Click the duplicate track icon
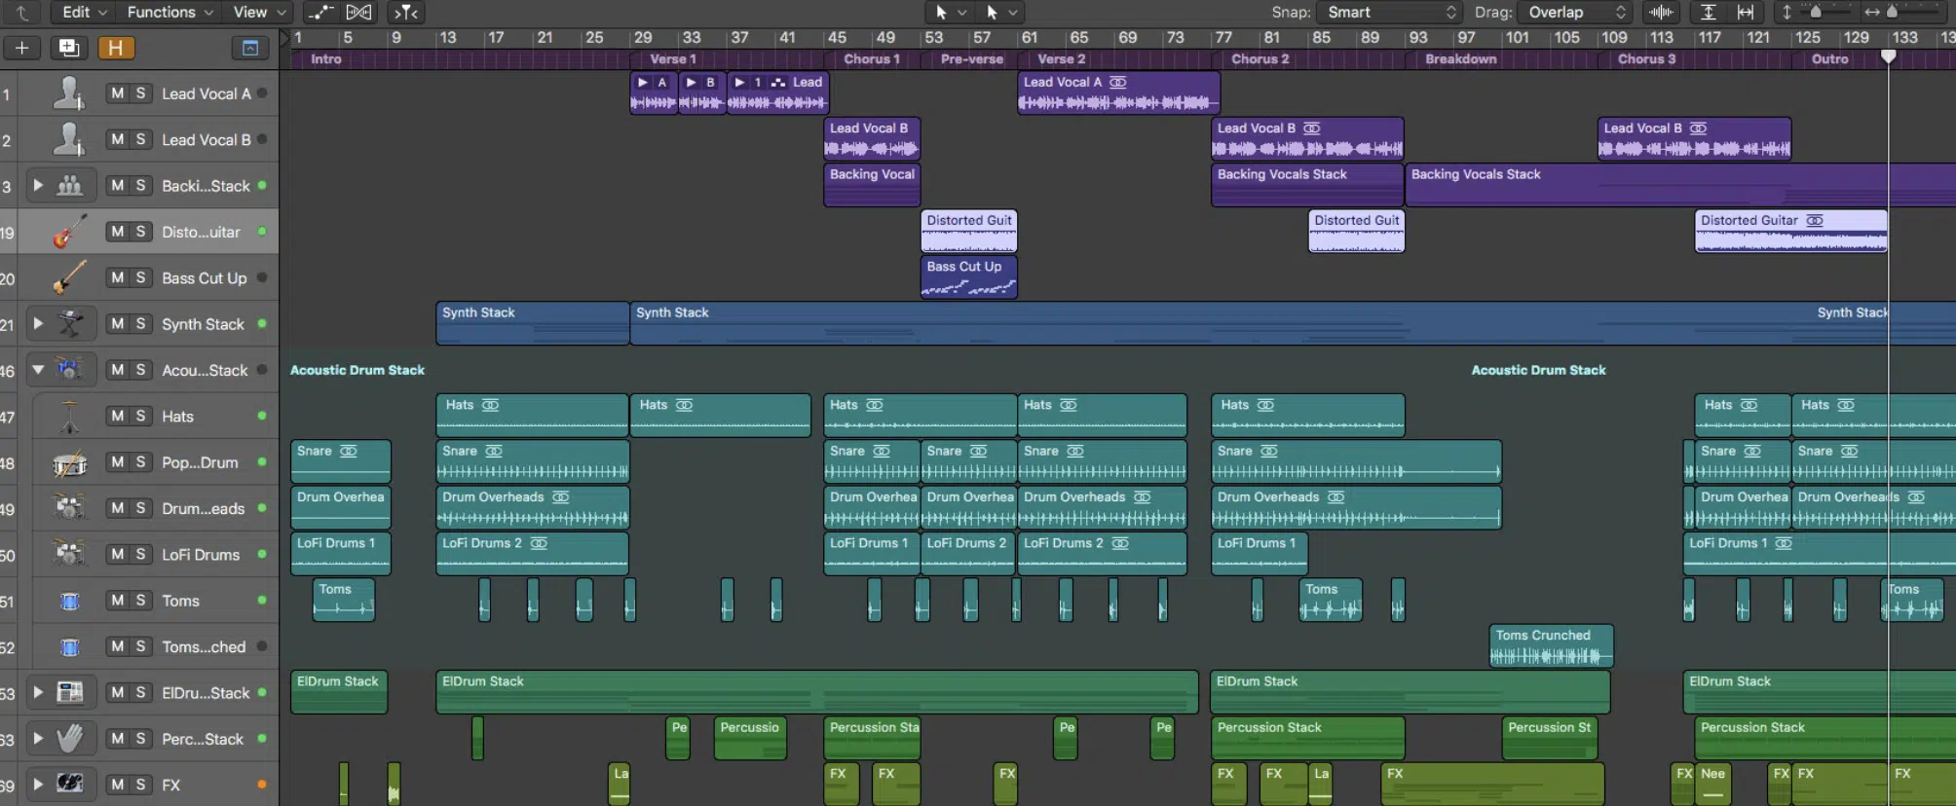 [68, 48]
